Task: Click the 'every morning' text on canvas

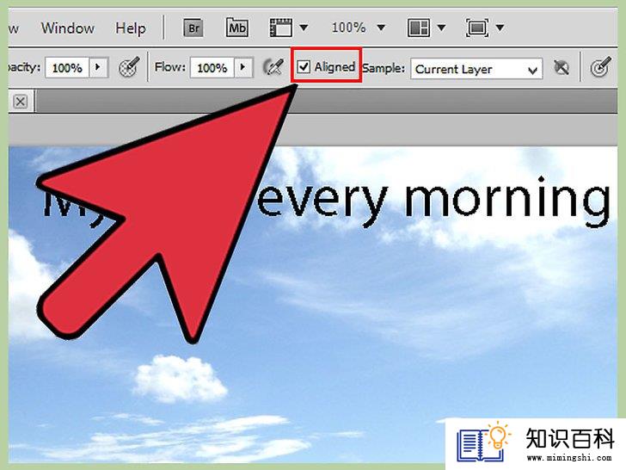Action: click(x=433, y=201)
